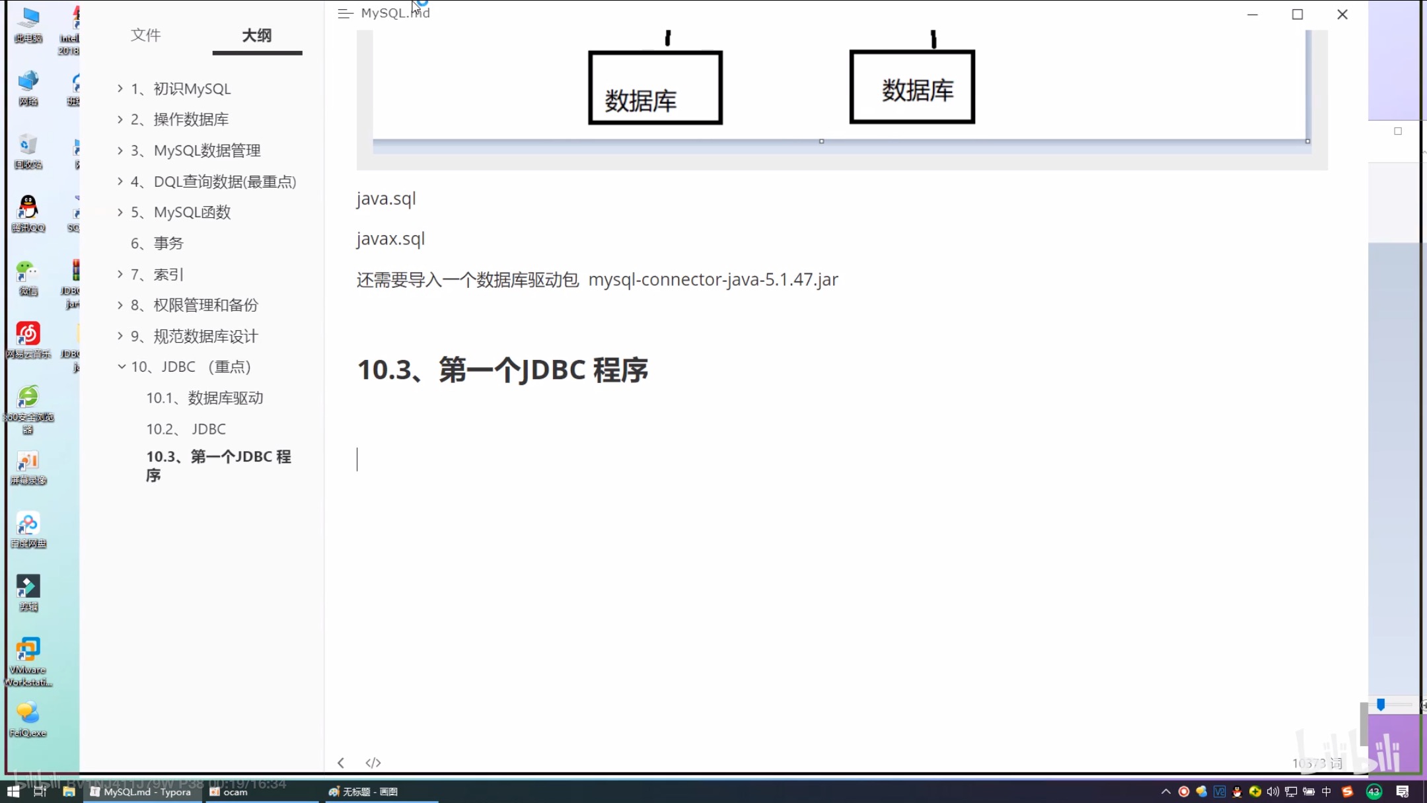Go to the 6、事务 outline entry
The width and height of the screenshot is (1427, 803).
tap(157, 243)
